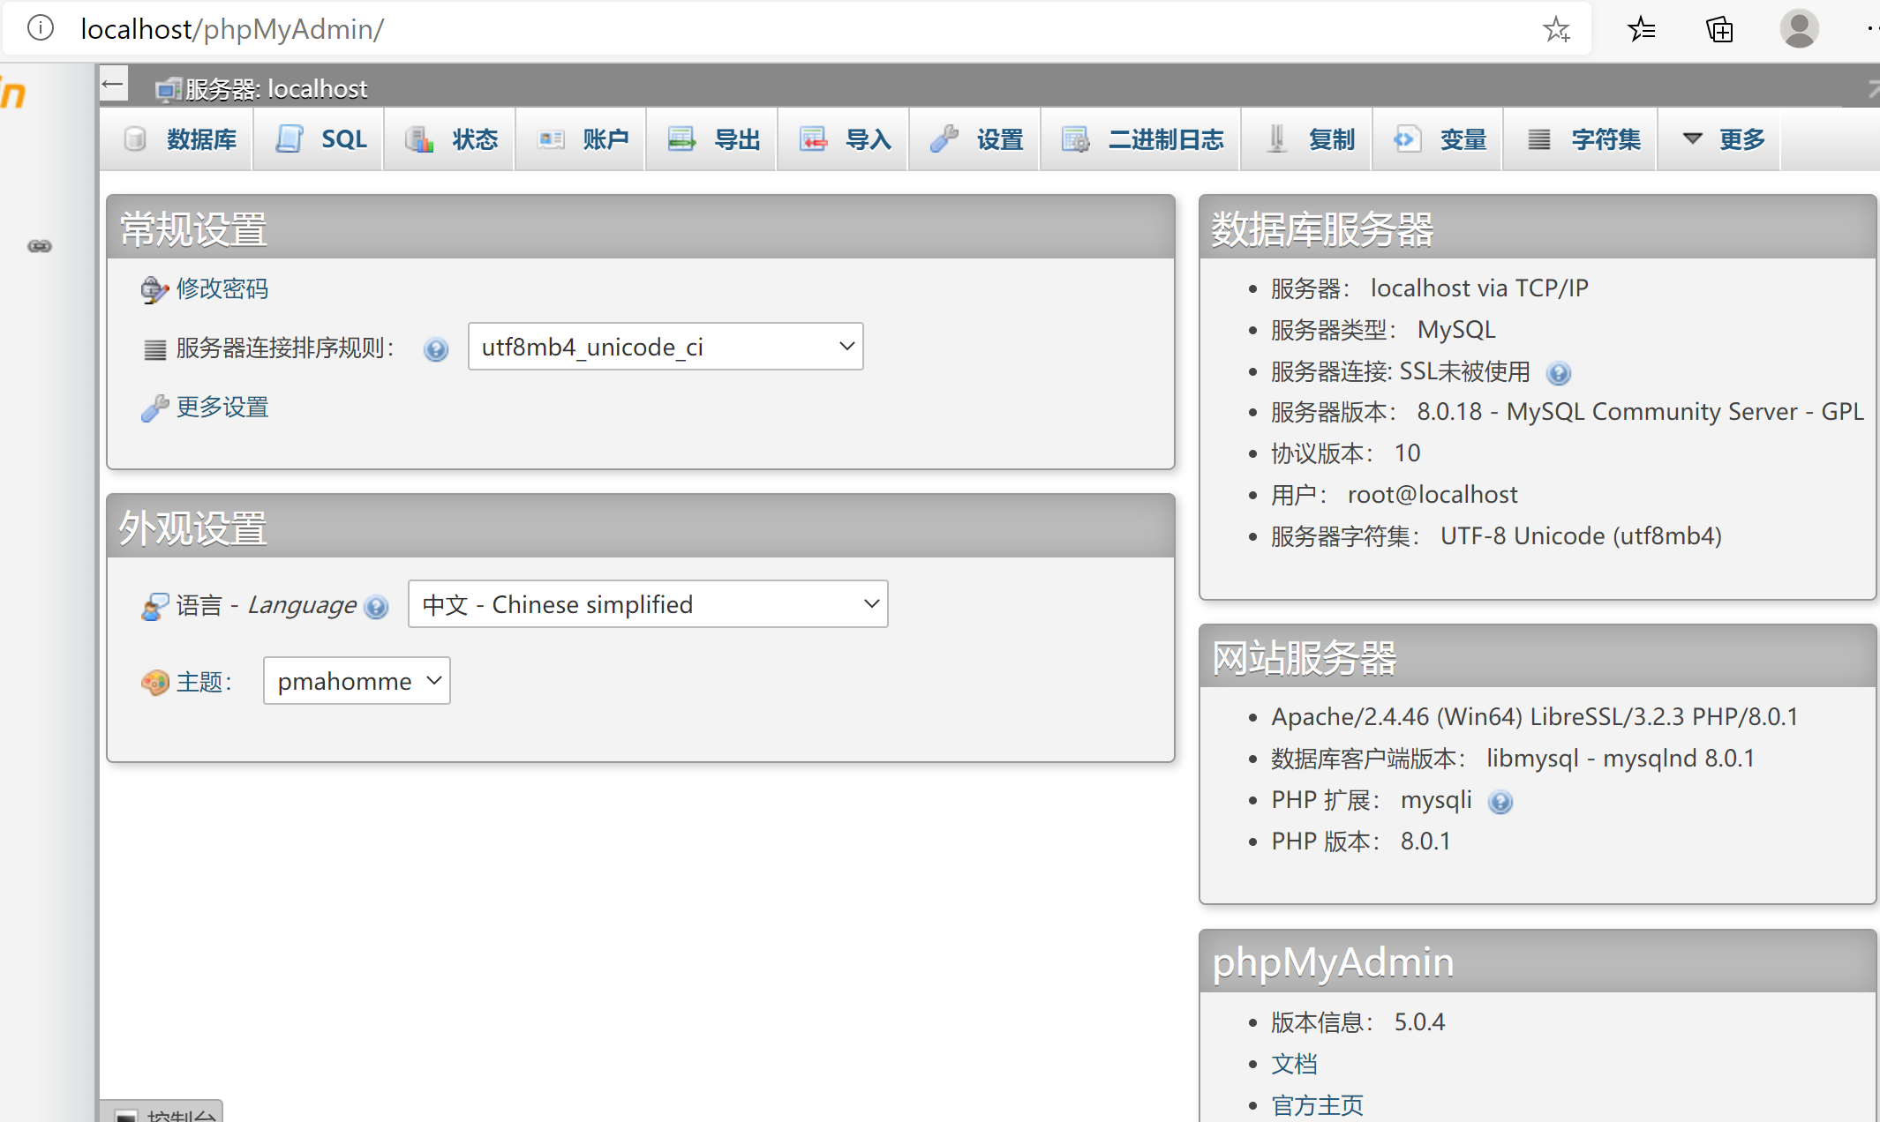Open the utf8mb4_unicode_ci collation dropdown

click(666, 347)
